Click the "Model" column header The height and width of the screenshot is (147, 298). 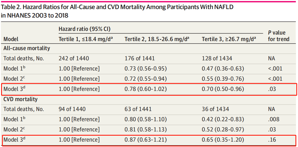click(x=11, y=39)
